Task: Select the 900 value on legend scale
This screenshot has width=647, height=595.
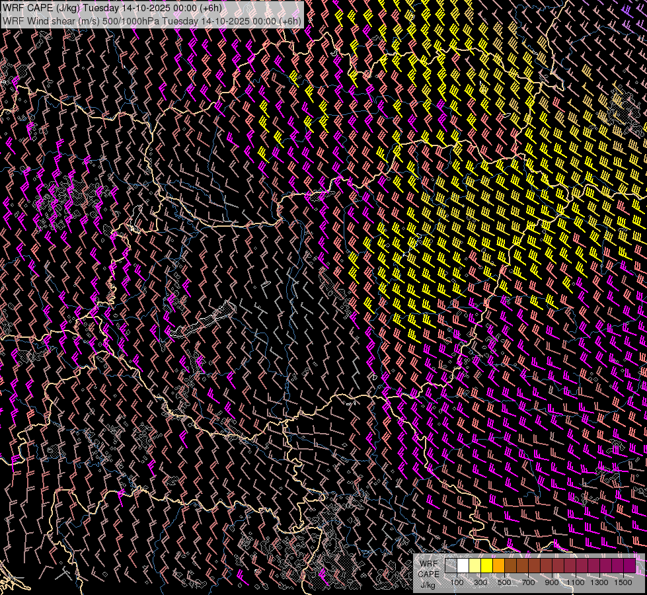Action: (x=552, y=582)
